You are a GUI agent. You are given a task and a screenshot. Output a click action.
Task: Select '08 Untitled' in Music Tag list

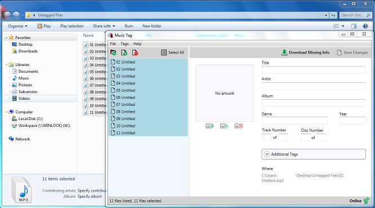(x=148, y=112)
